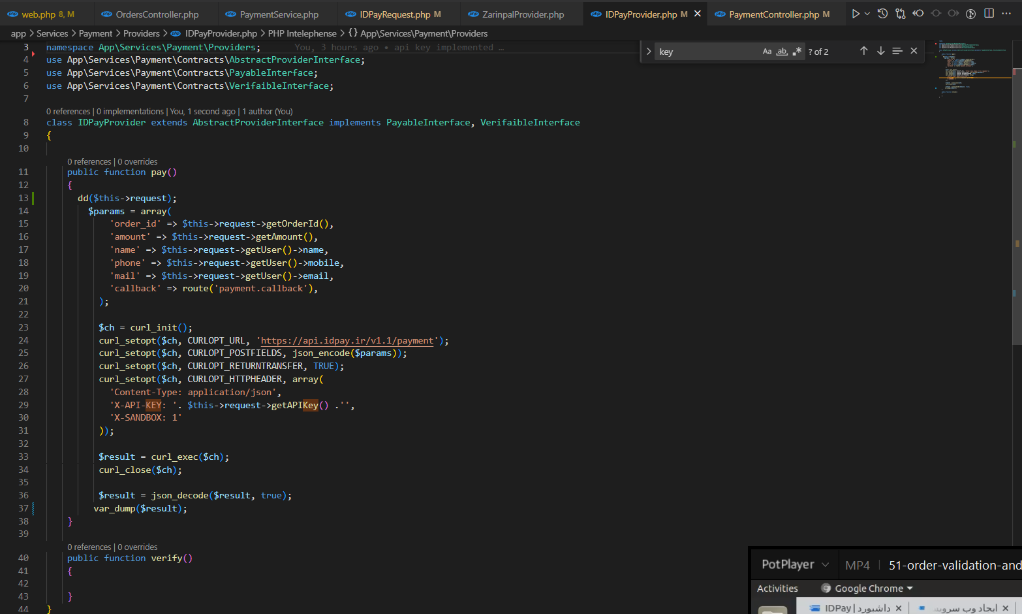
Task: Switch to the OrdersController.php tab
Action: (x=157, y=14)
